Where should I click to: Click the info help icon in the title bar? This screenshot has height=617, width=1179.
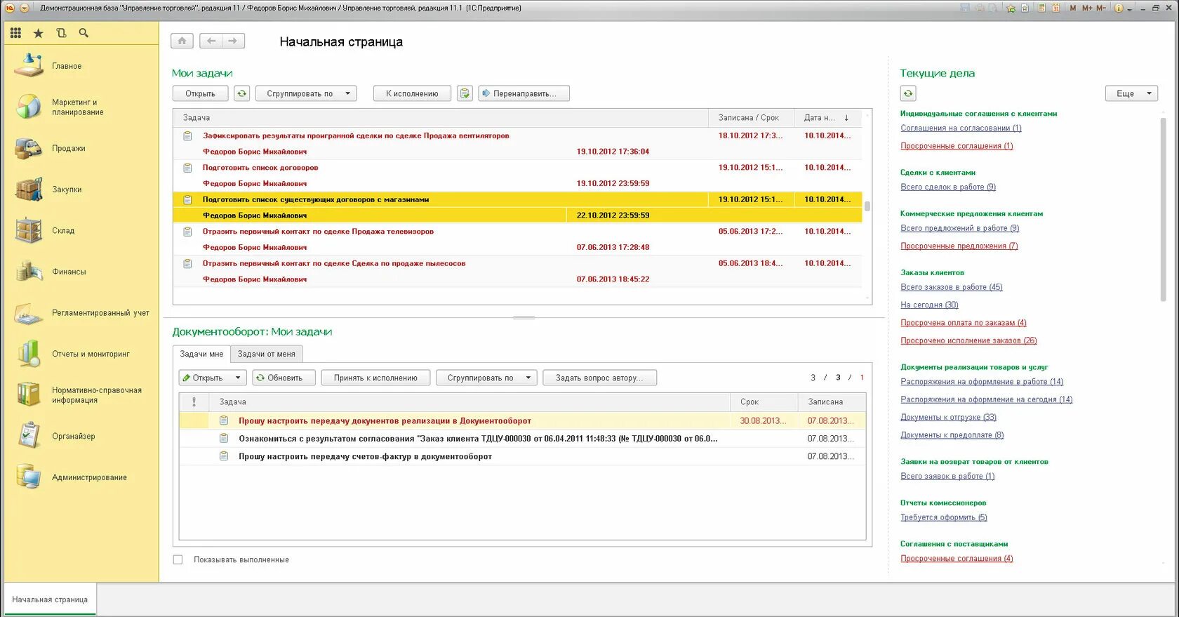pyautogui.click(x=1119, y=8)
